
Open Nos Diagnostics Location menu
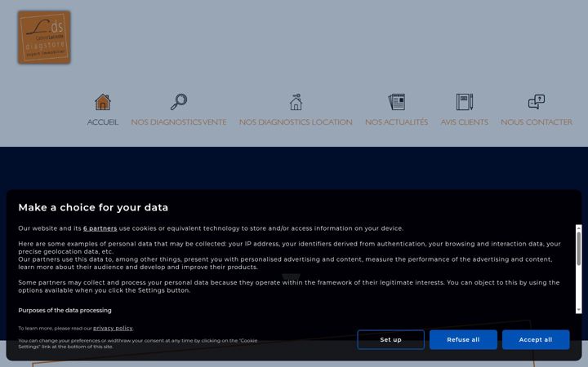click(296, 122)
